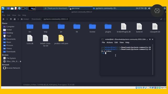Select Documents in the Places sidebar
The image size is (168, 94).
11,39
